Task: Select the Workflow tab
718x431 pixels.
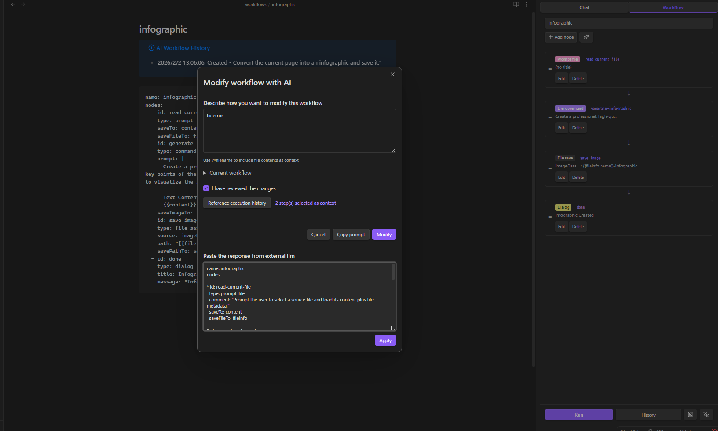Action: (x=673, y=7)
